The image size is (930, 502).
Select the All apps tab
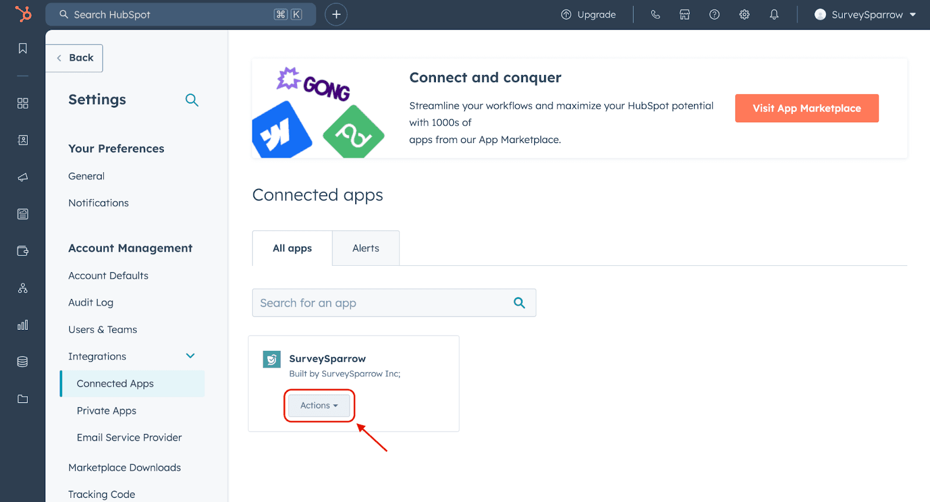[292, 248]
